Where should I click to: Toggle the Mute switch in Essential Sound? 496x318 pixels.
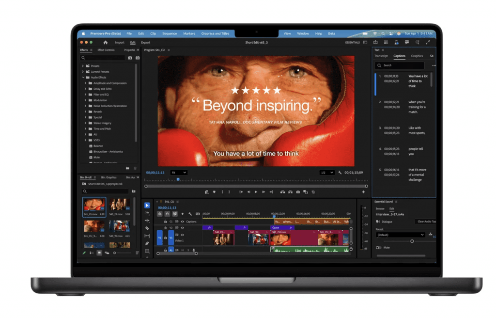pos(379,247)
